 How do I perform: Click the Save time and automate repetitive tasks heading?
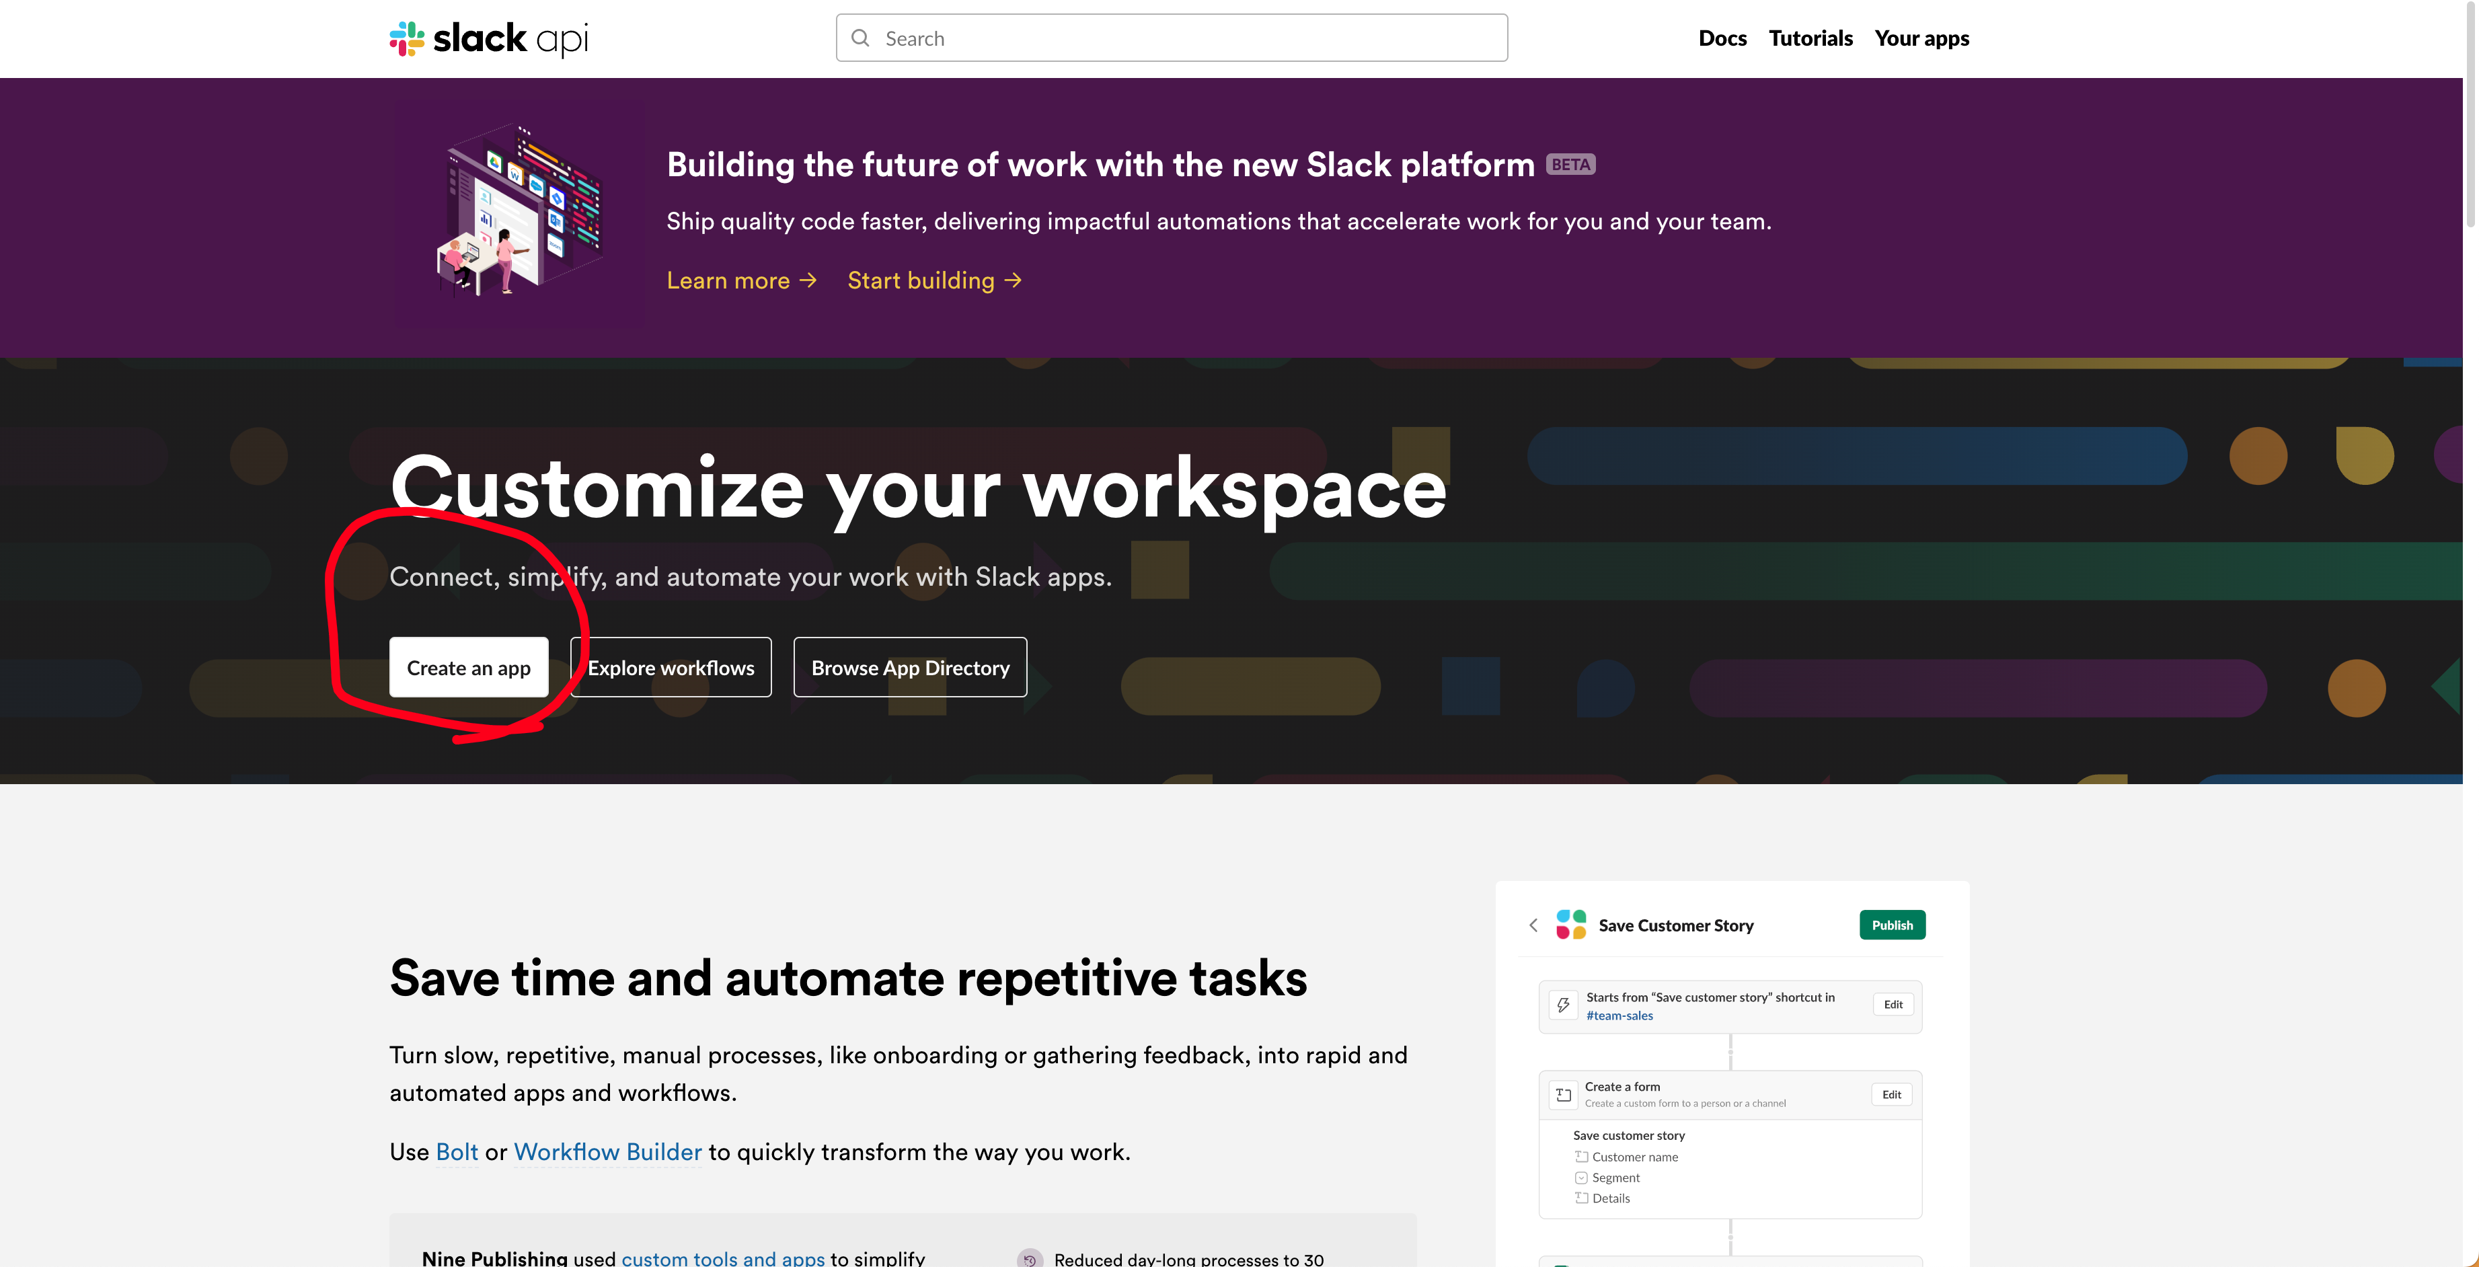[x=848, y=978]
